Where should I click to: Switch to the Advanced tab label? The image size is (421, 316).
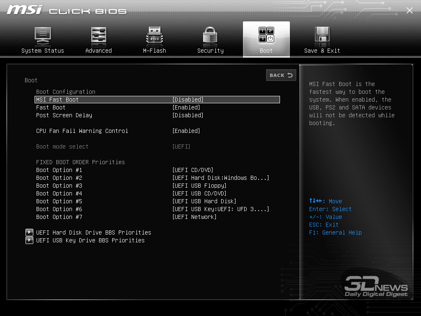tap(99, 51)
